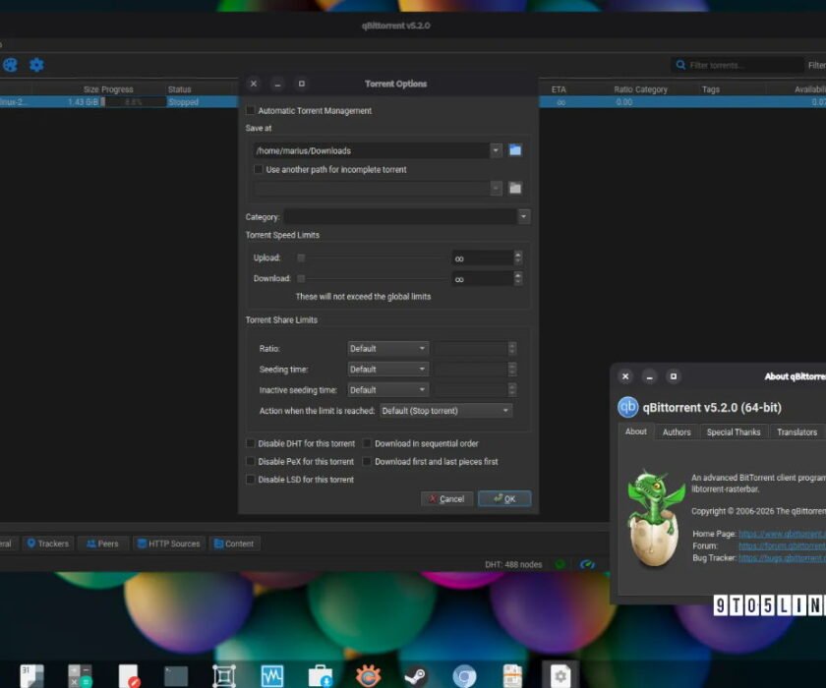
Task: Click the grey incomplete-path folder icon
Action: [515, 188]
